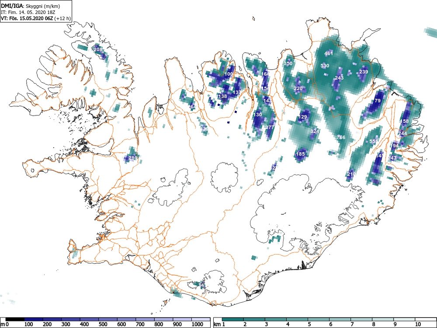Select the 247 value label
Image resolution: width=437 pixels, height=328 pixels.
click(392, 158)
